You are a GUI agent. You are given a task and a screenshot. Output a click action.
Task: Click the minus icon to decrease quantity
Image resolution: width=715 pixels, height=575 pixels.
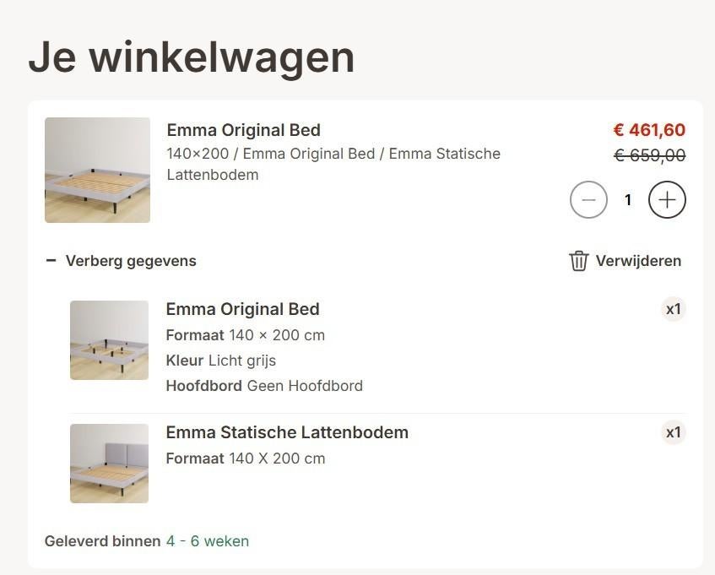coord(588,200)
